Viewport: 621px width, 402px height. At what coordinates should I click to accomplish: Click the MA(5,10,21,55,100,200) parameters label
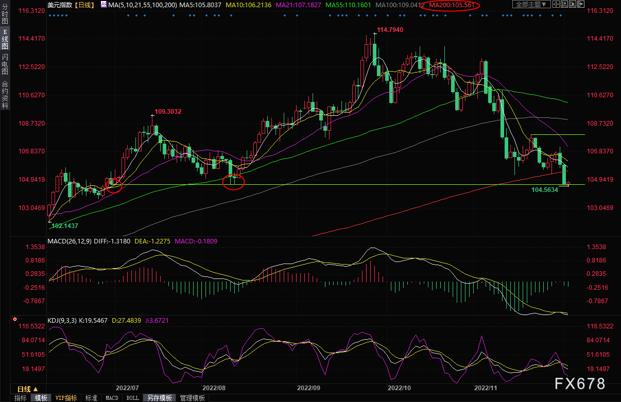point(142,5)
